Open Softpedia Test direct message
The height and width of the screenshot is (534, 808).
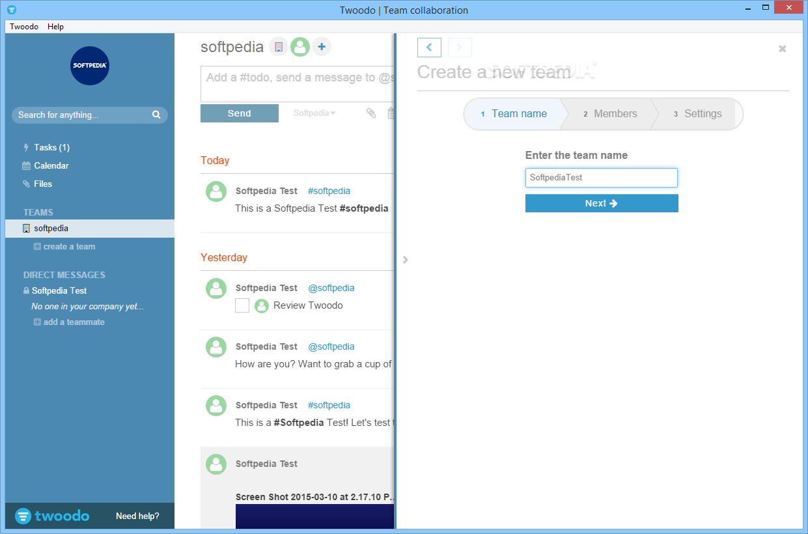click(59, 291)
